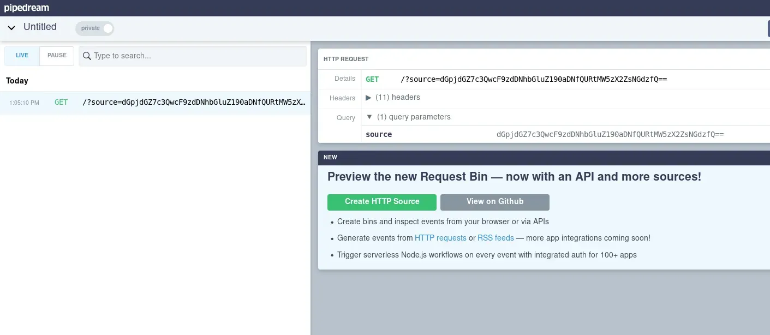The height and width of the screenshot is (335, 770).
Task: Click the magnifying glass search icon
Action: coord(87,56)
